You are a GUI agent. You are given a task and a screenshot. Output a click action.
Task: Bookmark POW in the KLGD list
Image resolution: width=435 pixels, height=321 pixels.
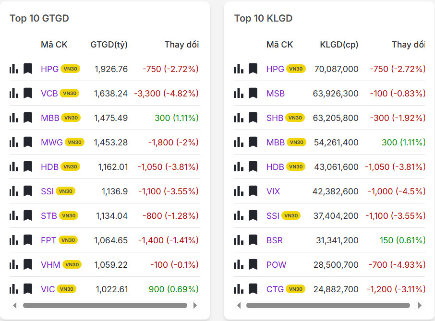point(253,264)
